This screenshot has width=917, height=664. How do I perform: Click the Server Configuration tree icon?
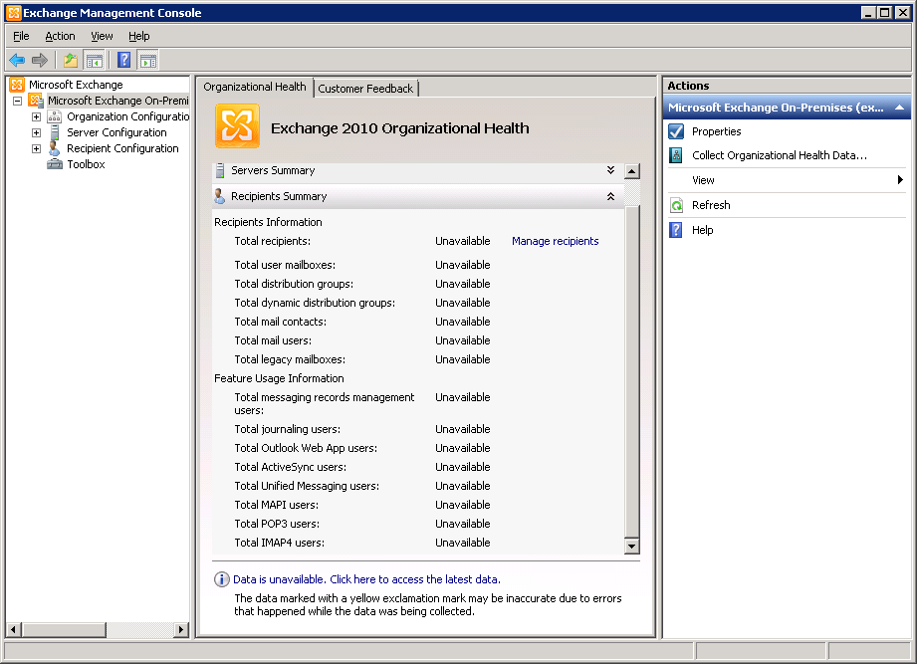point(55,132)
